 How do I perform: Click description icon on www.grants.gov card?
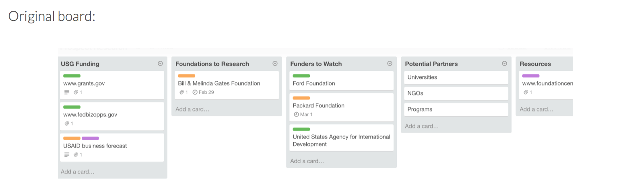pos(67,92)
